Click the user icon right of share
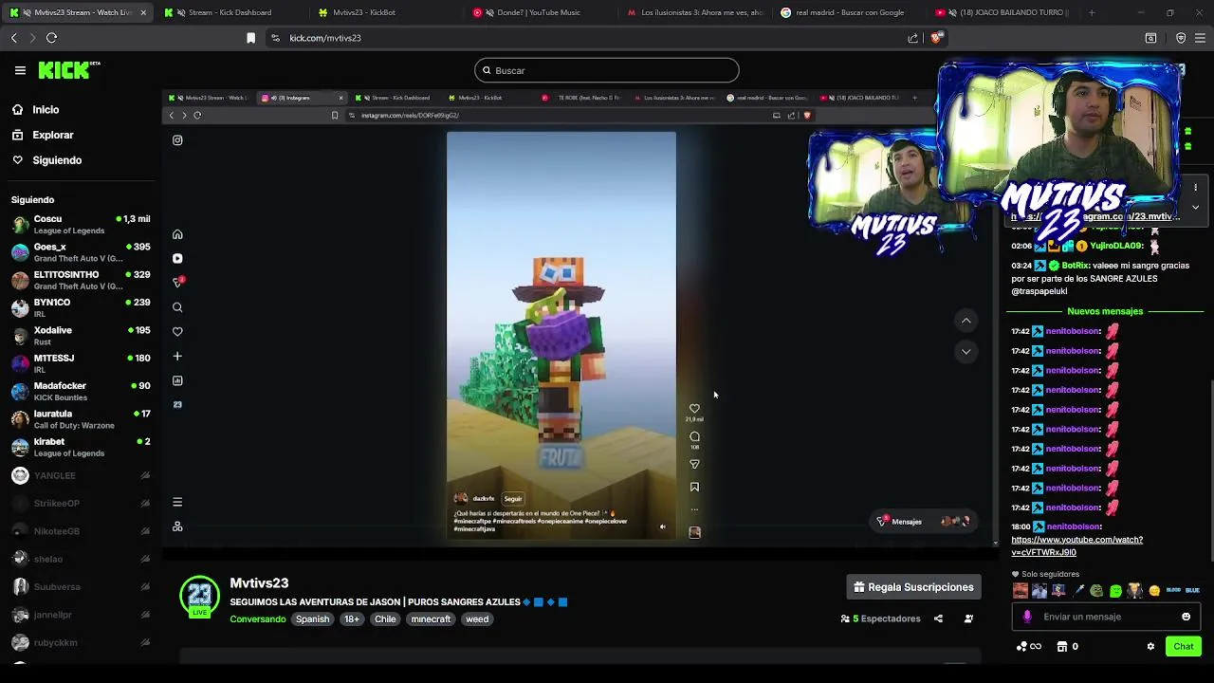Screen dimensions: 1214x683 pyautogui.click(x=968, y=618)
